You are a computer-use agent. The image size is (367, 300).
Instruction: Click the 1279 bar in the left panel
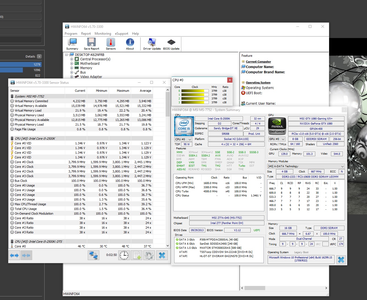click(21, 64)
